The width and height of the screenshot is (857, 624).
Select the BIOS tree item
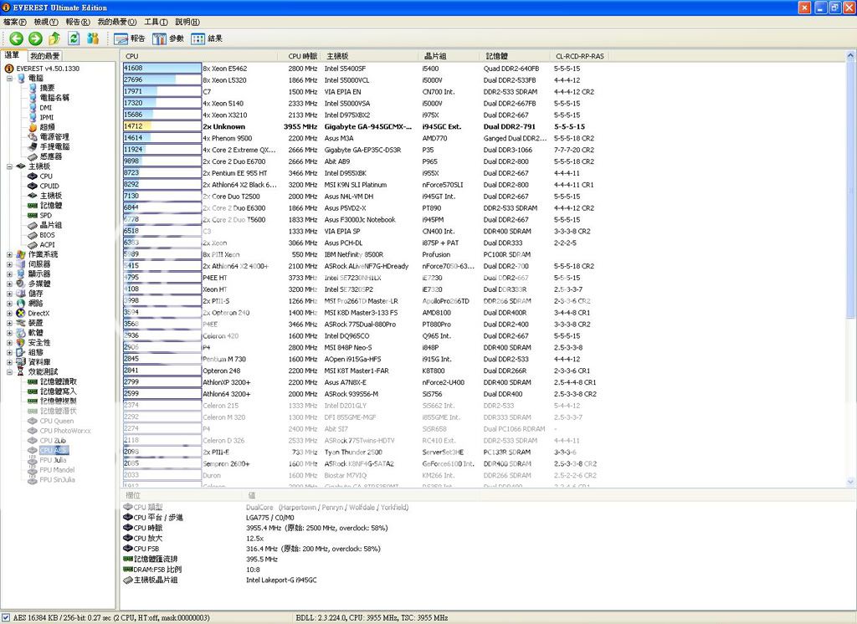coord(47,235)
